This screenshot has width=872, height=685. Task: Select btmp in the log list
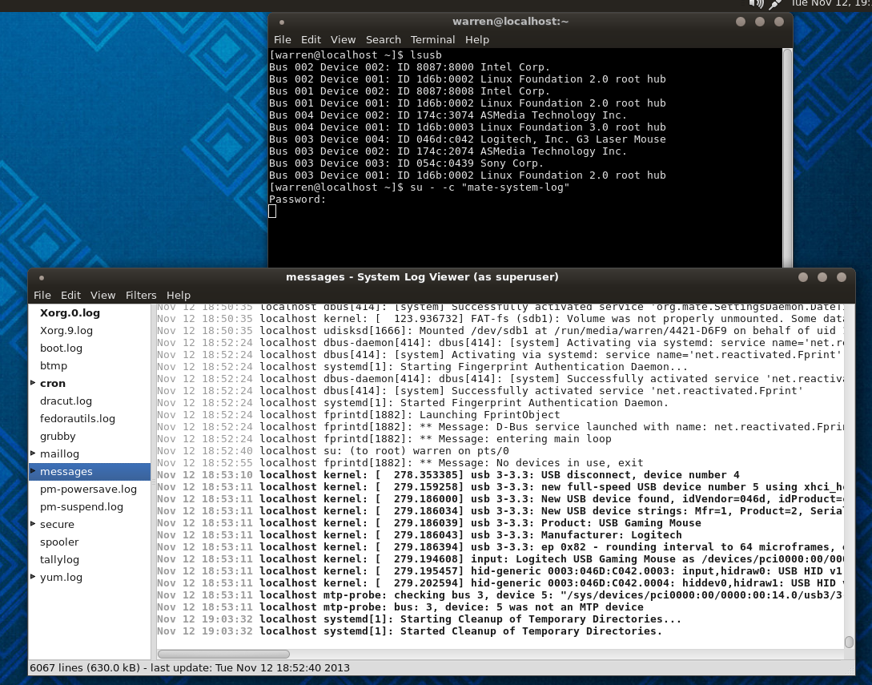[54, 365]
